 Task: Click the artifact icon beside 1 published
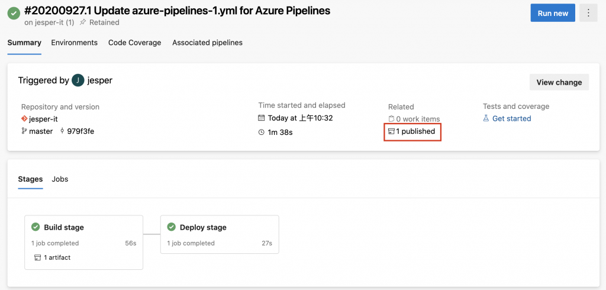pyautogui.click(x=391, y=131)
